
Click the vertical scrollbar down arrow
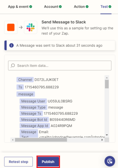click(x=107, y=135)
